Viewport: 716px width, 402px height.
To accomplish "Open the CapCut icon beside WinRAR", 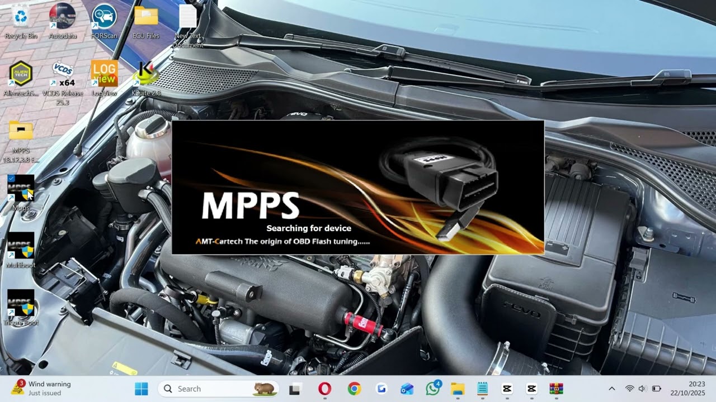I will [x=531, y=389].
